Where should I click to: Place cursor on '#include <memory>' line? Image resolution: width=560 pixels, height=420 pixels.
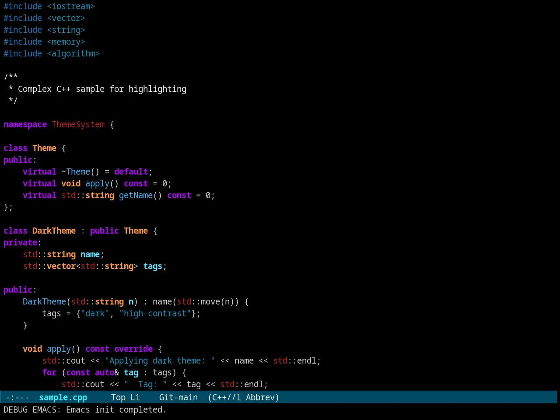(44, 42)
